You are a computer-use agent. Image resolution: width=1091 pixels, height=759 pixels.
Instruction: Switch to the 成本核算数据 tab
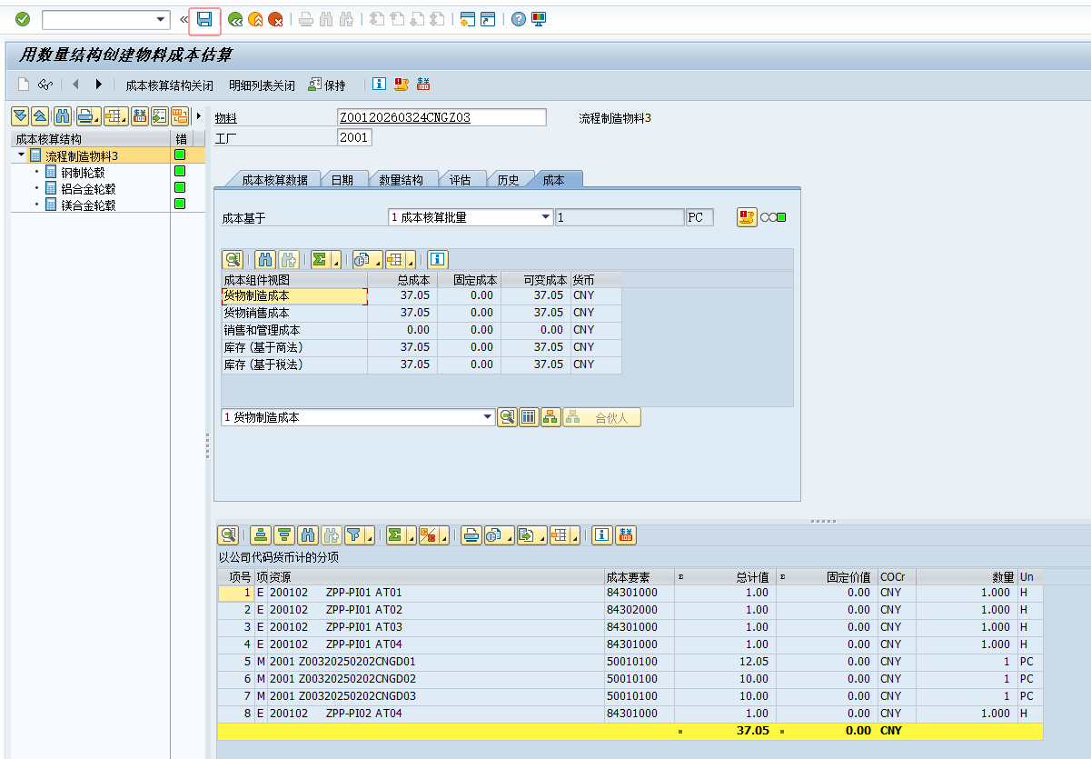click(274, 180)
